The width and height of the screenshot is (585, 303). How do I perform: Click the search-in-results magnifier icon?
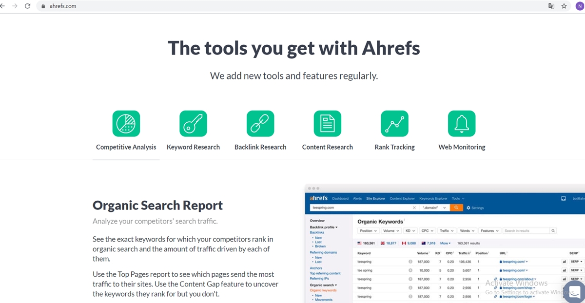click(x=553, y=231)
